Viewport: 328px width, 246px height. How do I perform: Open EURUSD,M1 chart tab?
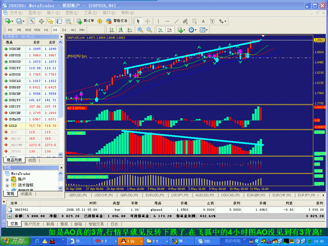(x=155, y=195)
